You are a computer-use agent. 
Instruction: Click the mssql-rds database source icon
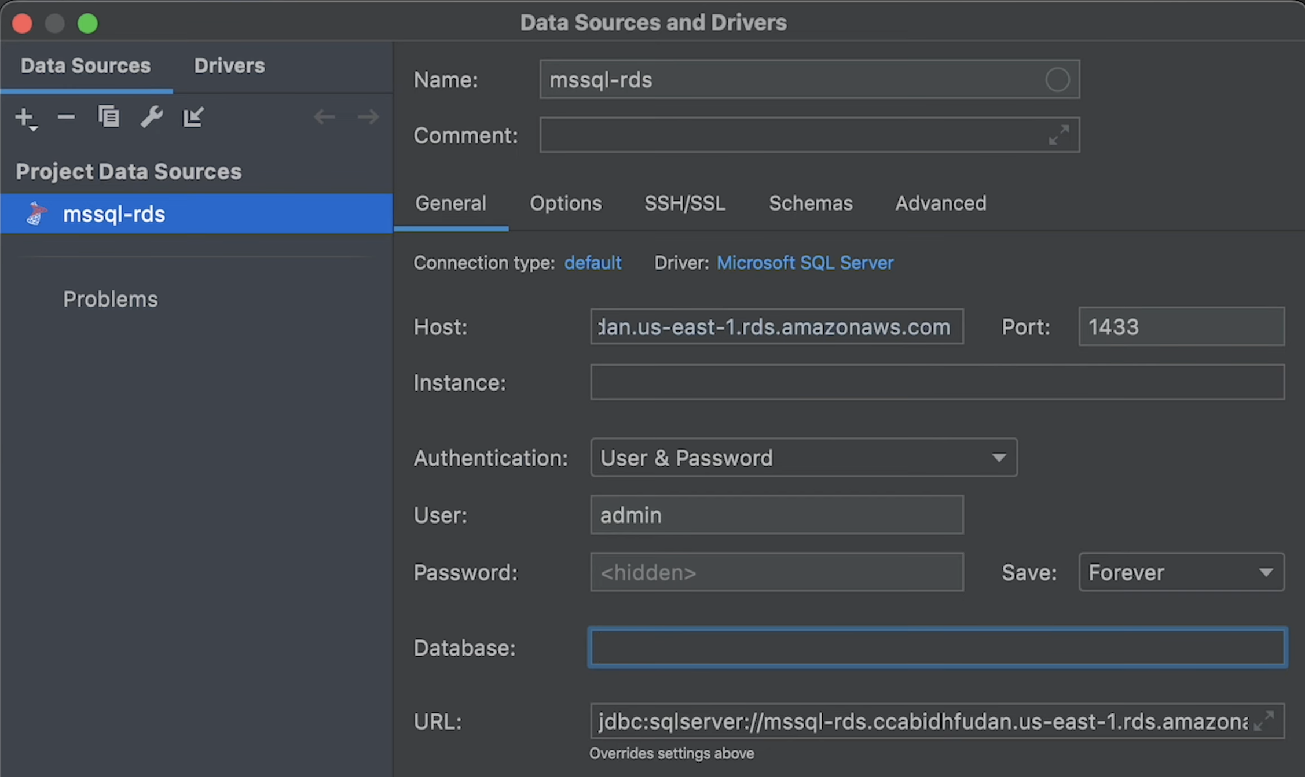[x=35, y=213]
